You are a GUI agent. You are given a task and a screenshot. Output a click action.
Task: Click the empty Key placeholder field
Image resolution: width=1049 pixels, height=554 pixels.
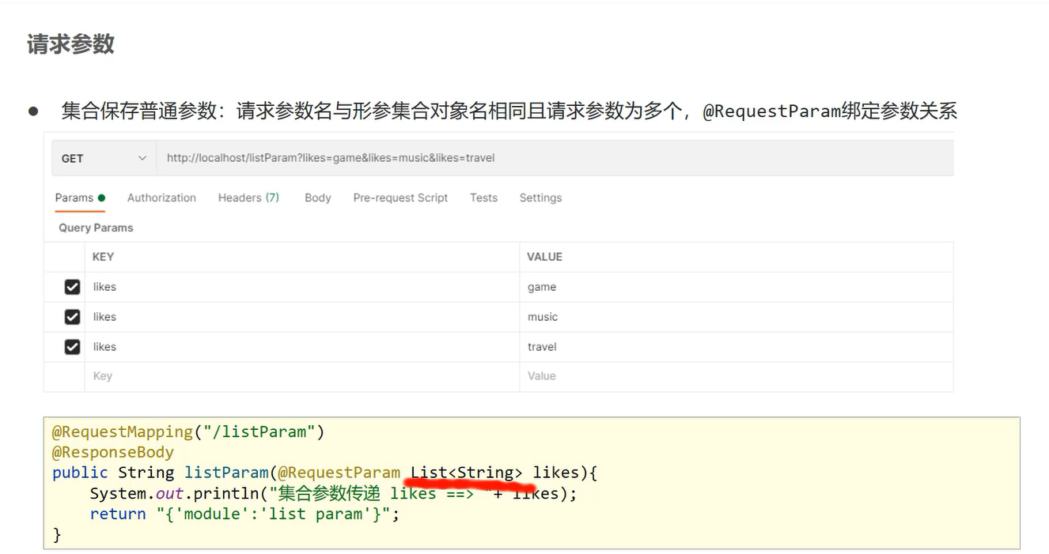point(301,376)
